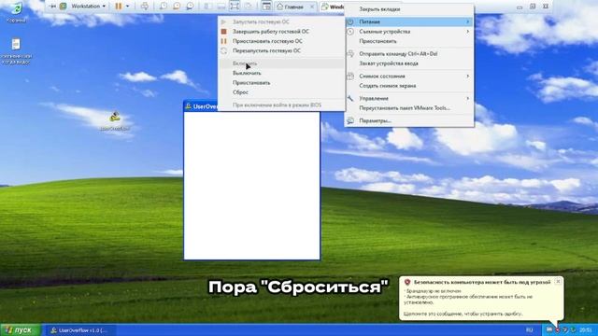Click the shield icon in the security balloon
The height and width of the screenshot is (336, 598).
(x=407, y=282)
